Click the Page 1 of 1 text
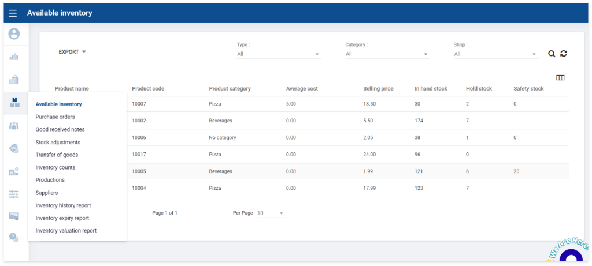 [x=165, y=213]
